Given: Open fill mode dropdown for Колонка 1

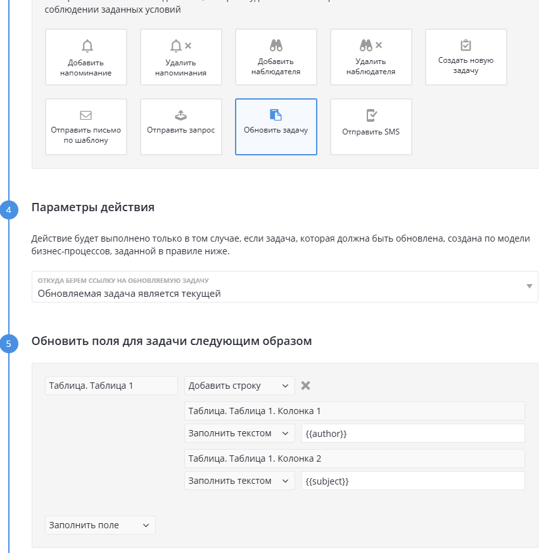Looking at the screenshot, I should tap(239, 433).
